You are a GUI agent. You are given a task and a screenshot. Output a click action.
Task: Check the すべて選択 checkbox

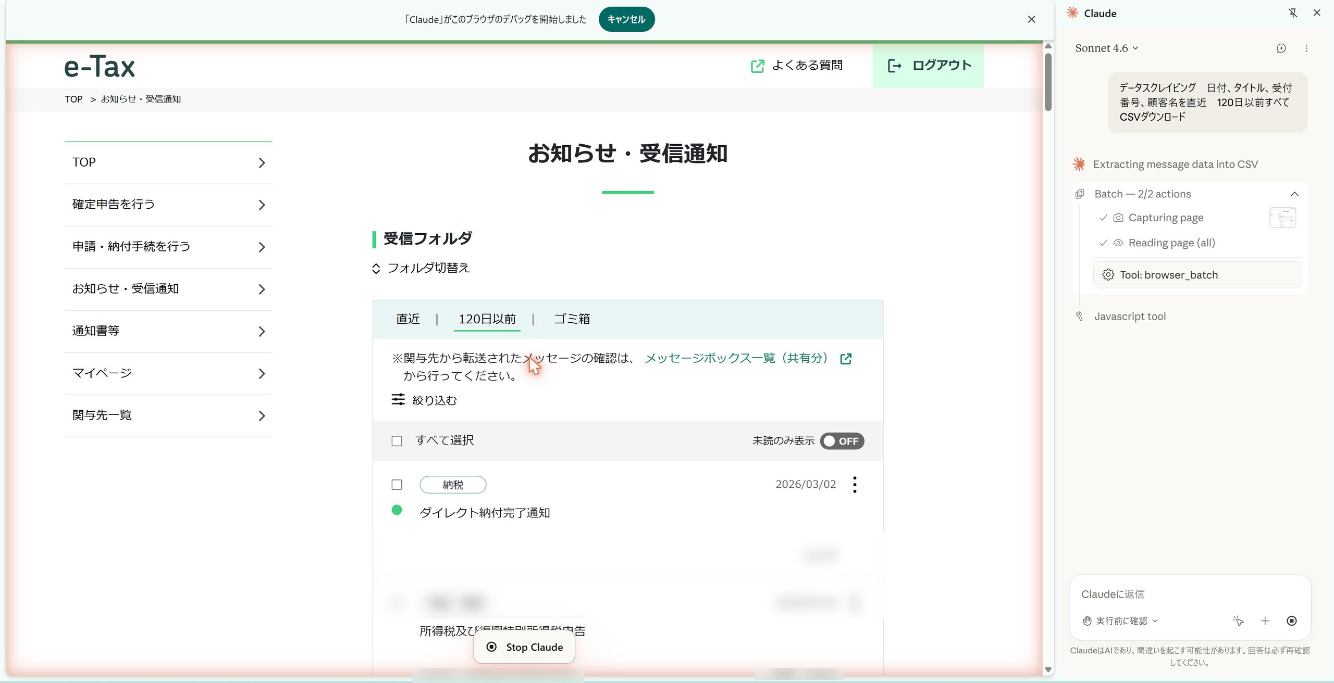[x=397, y=441]
